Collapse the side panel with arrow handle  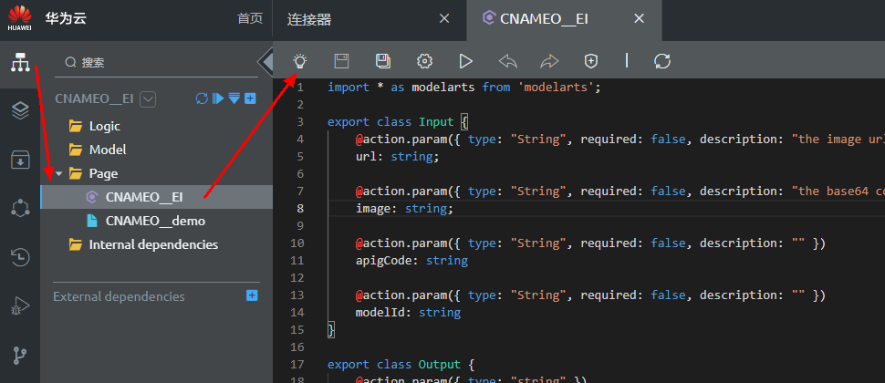point(265,61)
